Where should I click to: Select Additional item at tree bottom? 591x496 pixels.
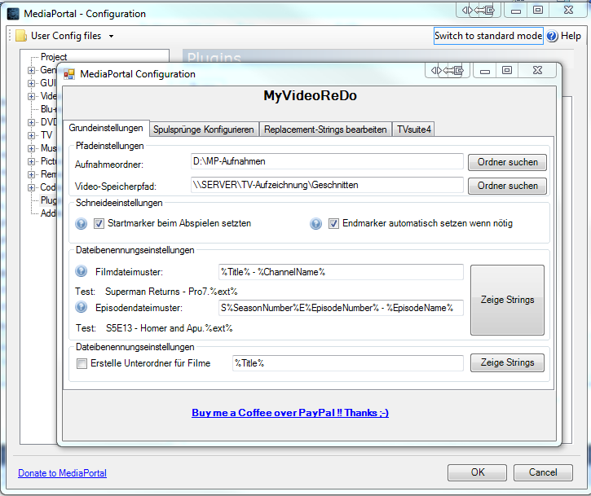tap(48, 213)
